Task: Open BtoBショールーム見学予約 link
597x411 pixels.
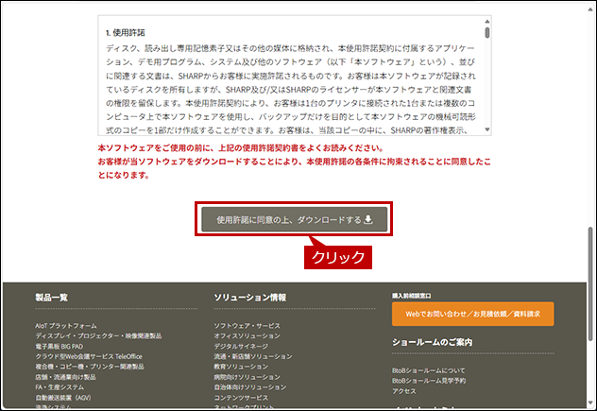Action: pyautogui.click(x=429, y=381)
